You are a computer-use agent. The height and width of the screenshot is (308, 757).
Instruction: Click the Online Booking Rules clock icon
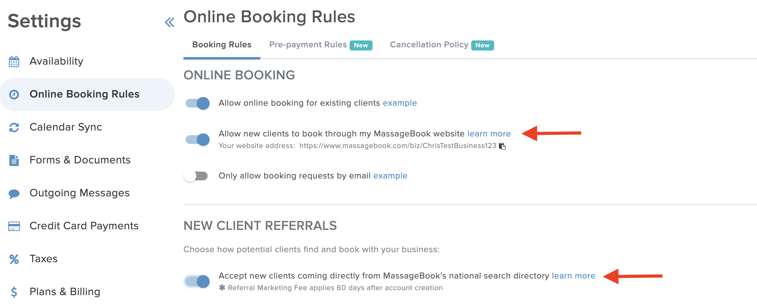click(x=14, y=94)
